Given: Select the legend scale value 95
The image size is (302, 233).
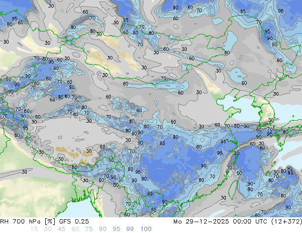Looking at the screenshot, I should coord(116,229).
